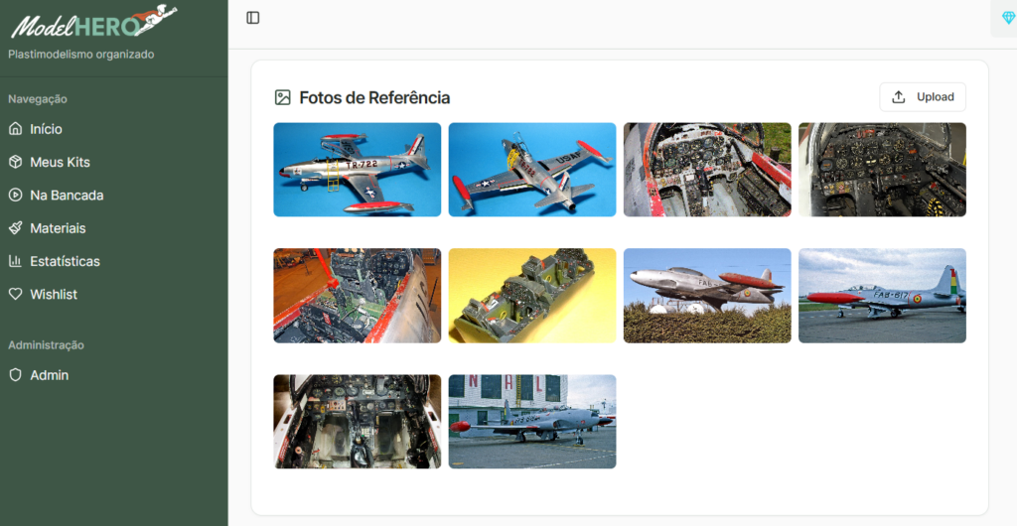The height and width of the screenshot is (526, 1017).
Task: Open the TR-722 model side-view photo
Action: click(358, 170)
